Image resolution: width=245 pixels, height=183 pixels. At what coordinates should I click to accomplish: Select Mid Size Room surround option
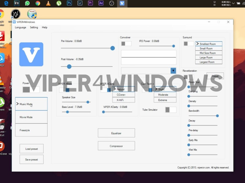209,53
